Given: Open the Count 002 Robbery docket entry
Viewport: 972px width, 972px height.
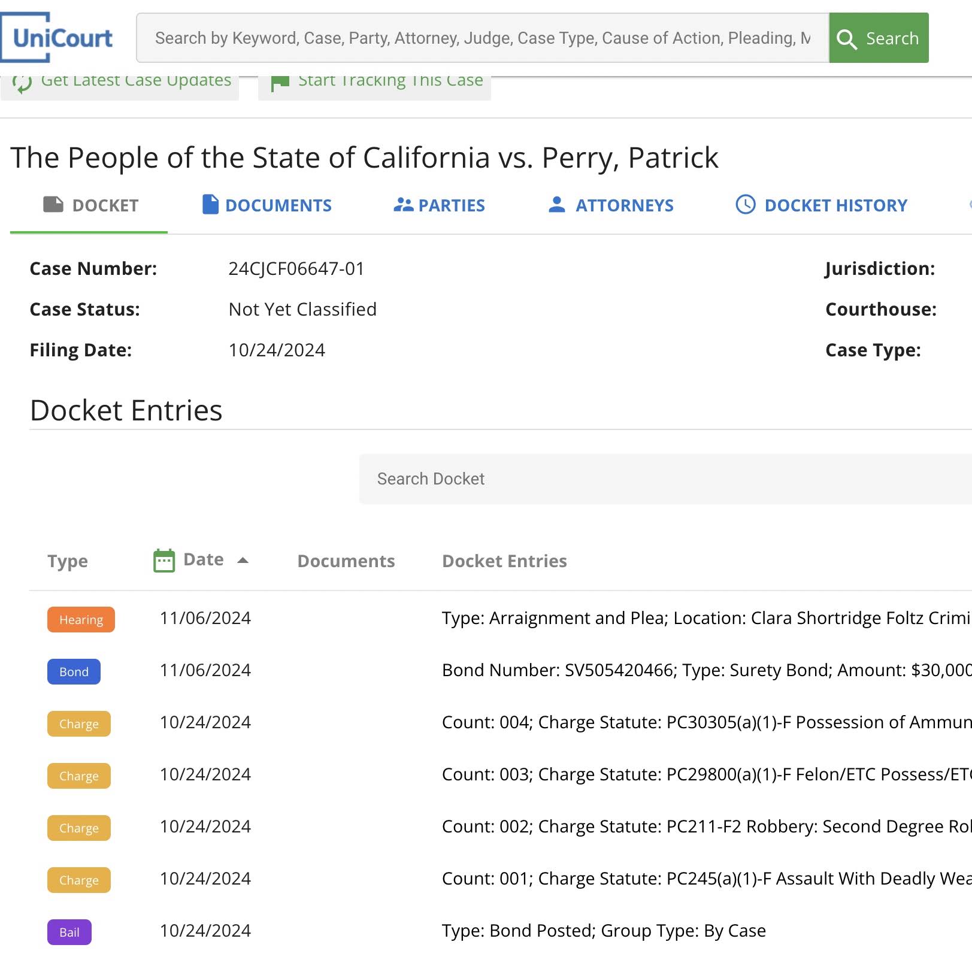Looking at the screenshot, I should point(706,826).
